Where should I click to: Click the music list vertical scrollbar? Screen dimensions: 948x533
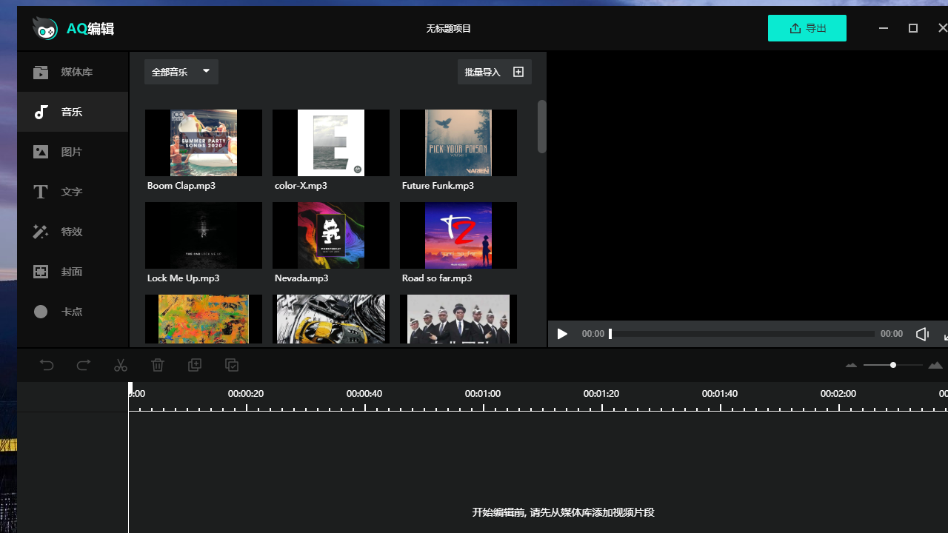[x=542, y=127]
